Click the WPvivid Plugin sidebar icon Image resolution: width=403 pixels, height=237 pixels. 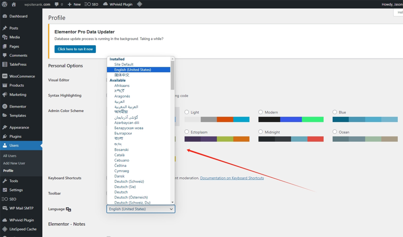4,220
